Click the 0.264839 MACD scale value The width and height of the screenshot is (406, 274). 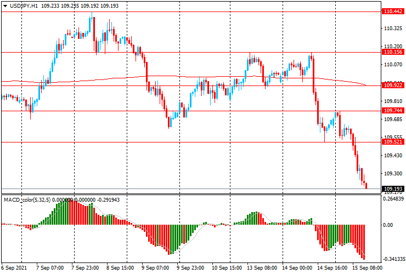(x=393, y=199)
